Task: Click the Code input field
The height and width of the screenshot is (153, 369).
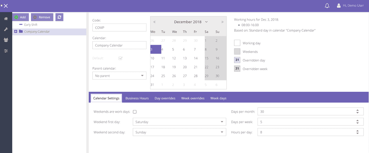Action: coord(119,28)
